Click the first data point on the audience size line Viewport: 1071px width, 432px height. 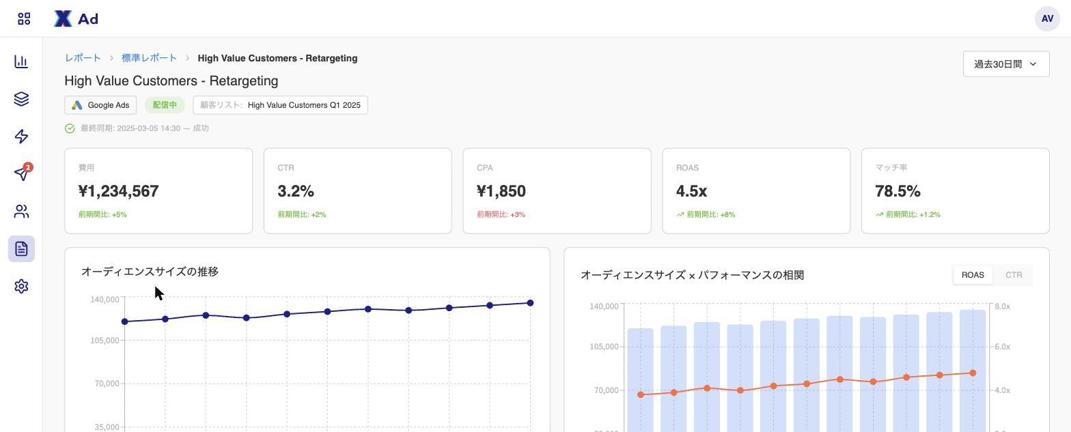tap(125, 321)
